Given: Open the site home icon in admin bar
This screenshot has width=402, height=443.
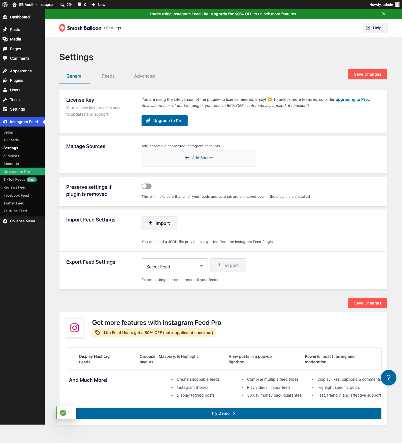Looking at the screenshot, I should click(x=15, y=4).
